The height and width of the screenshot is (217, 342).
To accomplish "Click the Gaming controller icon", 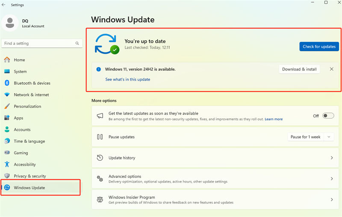I will pos(7,153).
